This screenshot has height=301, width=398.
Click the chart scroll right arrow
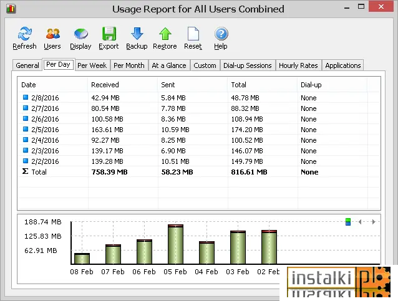click(373, 222)
